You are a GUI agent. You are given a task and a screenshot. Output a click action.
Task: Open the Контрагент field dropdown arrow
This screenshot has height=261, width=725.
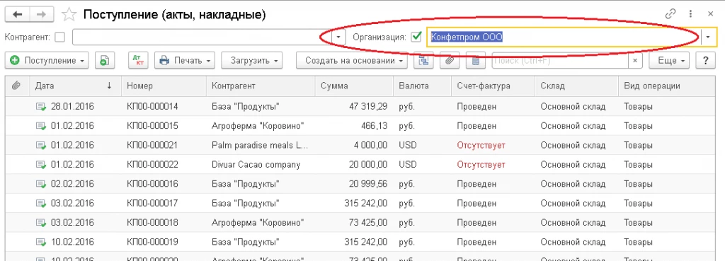(x=339, y=37)
